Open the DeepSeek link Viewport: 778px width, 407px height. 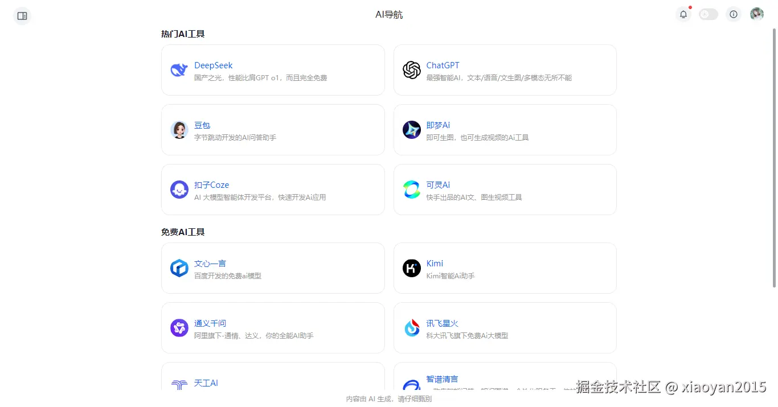coord(213,65)
